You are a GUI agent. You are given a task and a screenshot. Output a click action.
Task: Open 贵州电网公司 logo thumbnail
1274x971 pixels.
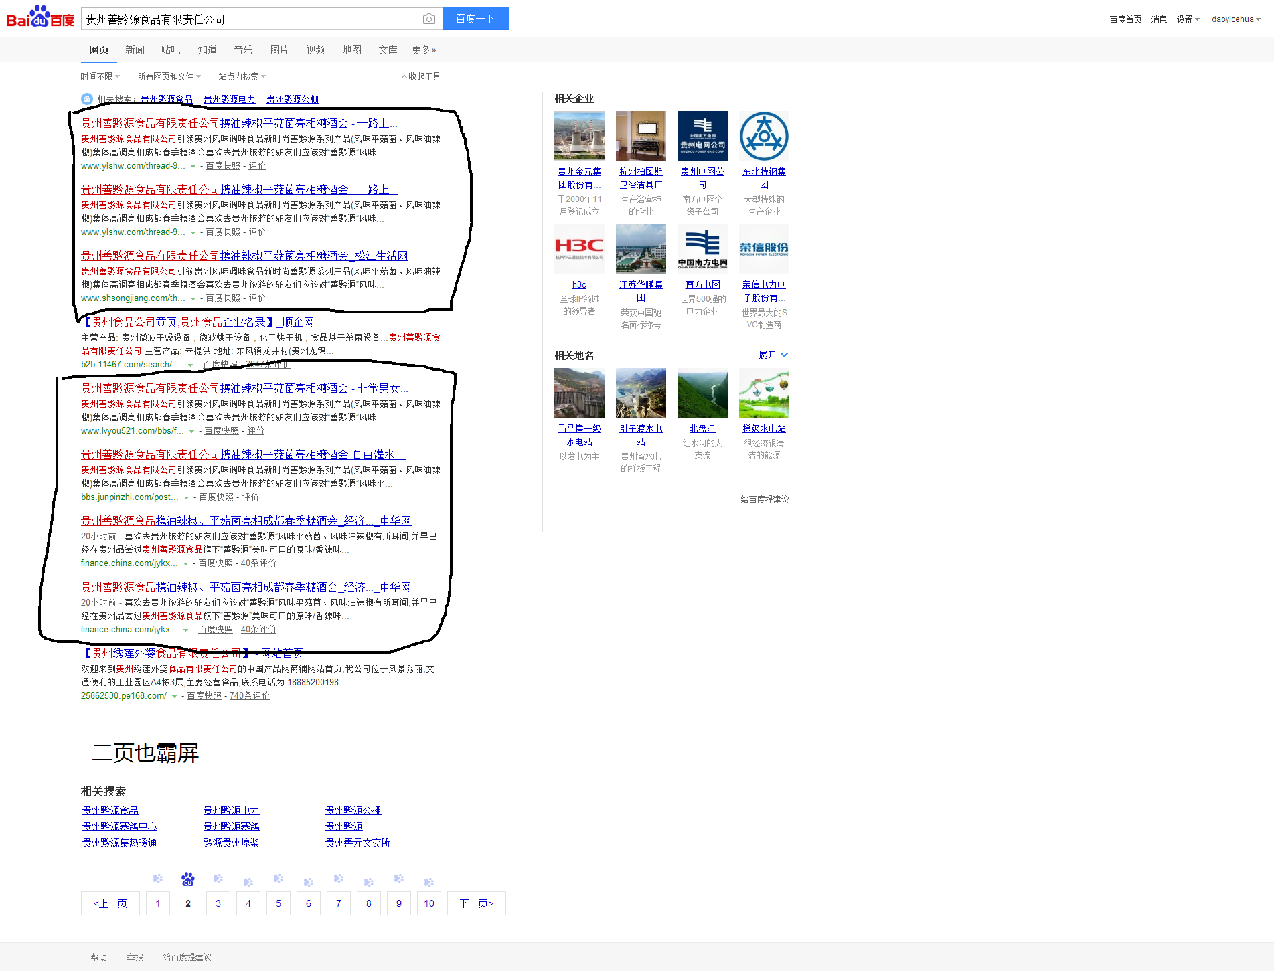[702, 136]
